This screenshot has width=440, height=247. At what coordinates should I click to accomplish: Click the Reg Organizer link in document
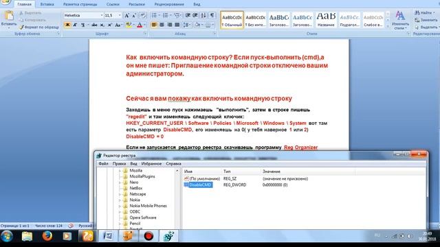pos(300,148)
